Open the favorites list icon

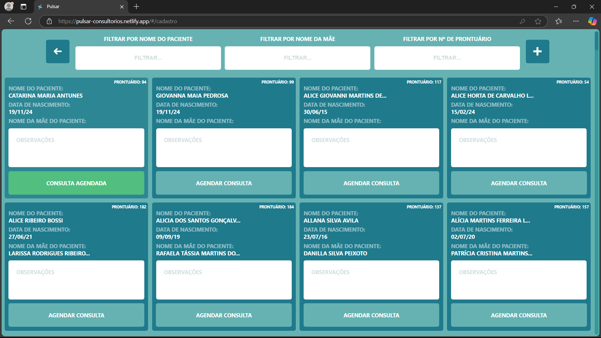point(559,21)
